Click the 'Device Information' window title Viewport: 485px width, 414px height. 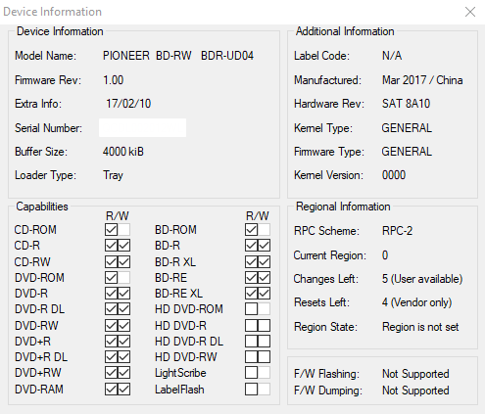tap(52, 12)
